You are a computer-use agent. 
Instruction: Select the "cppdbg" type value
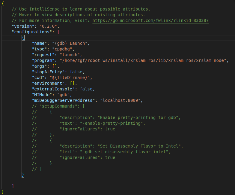coord(62,49)
